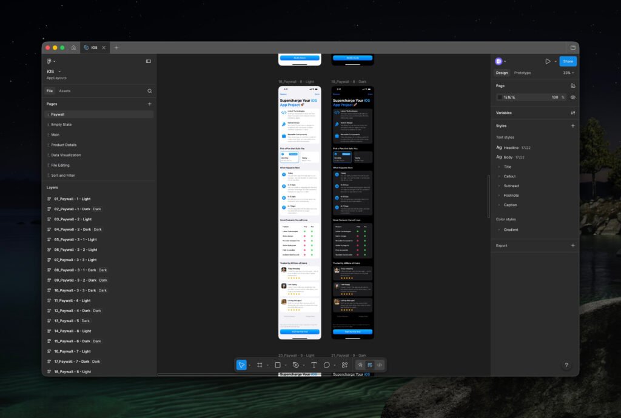Open the Variables settings icon

click(572, 113)
